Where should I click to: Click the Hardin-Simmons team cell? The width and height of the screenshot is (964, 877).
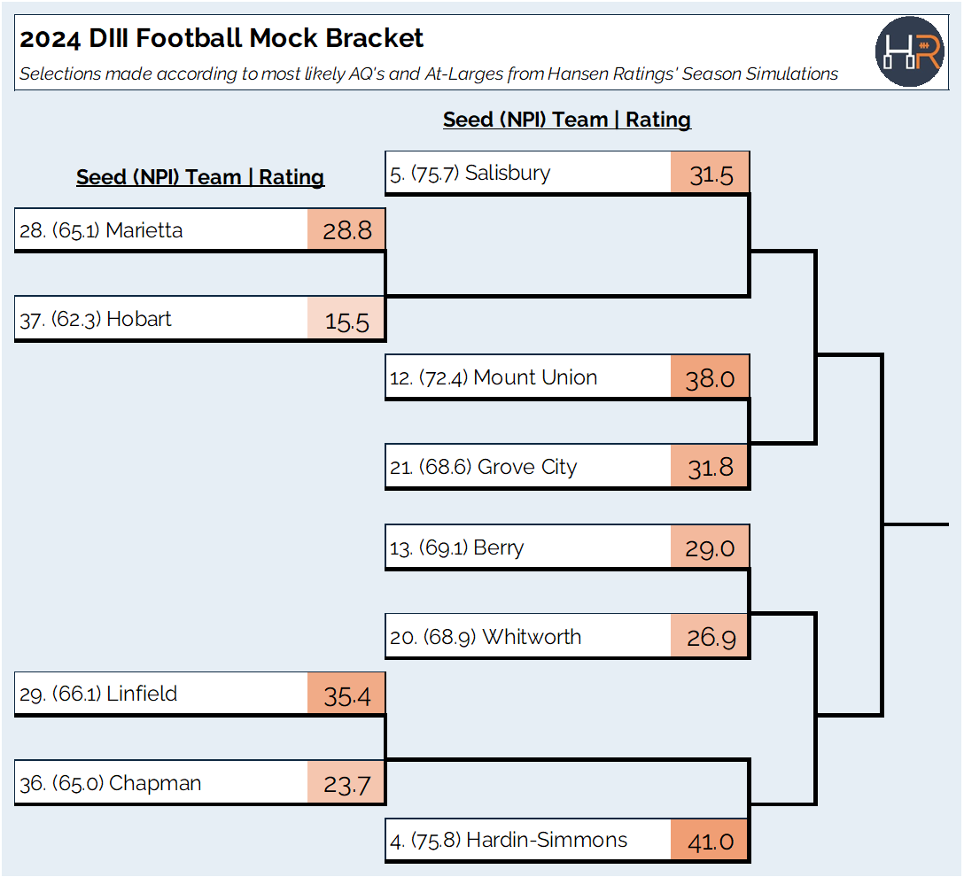coord(528,840)
